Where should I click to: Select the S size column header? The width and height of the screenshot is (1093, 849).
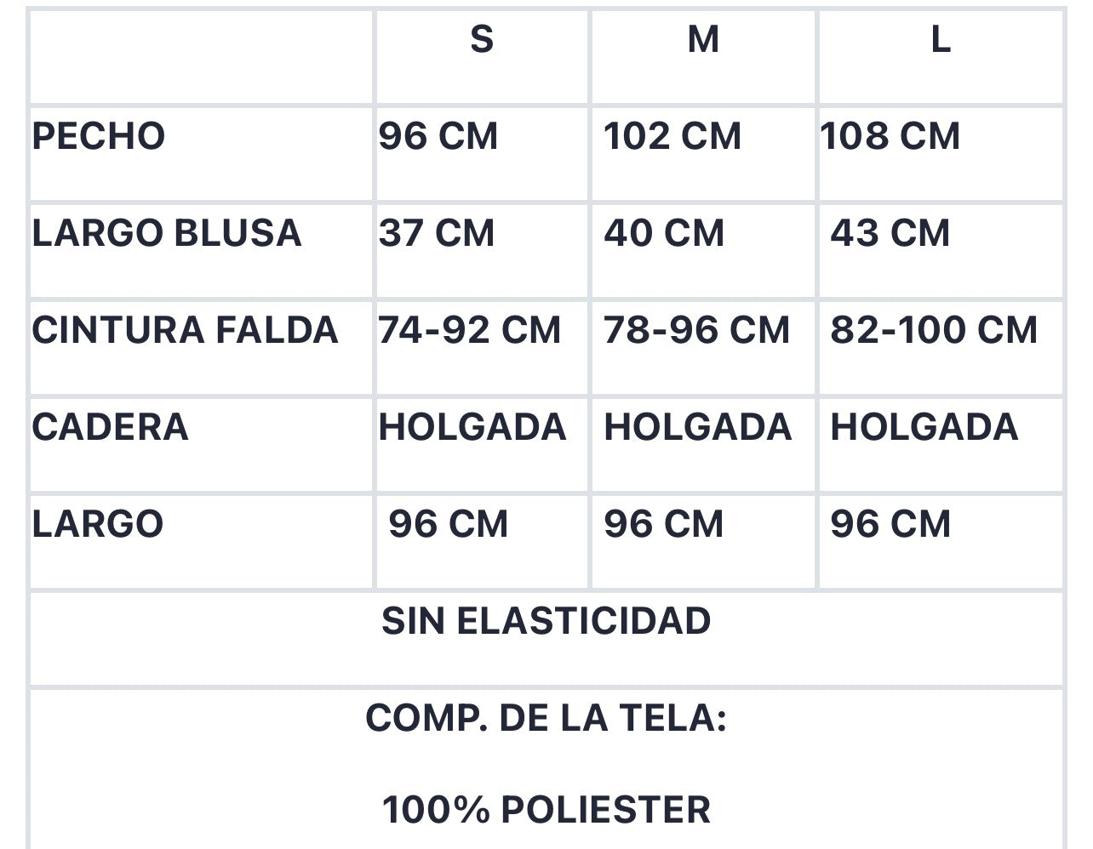(x=482, y=39)
